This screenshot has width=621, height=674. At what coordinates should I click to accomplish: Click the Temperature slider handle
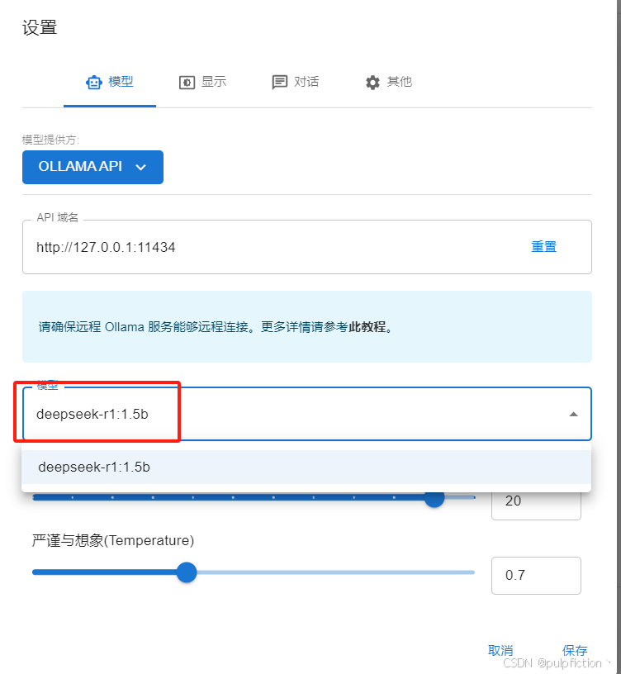[x=187, y=572]
